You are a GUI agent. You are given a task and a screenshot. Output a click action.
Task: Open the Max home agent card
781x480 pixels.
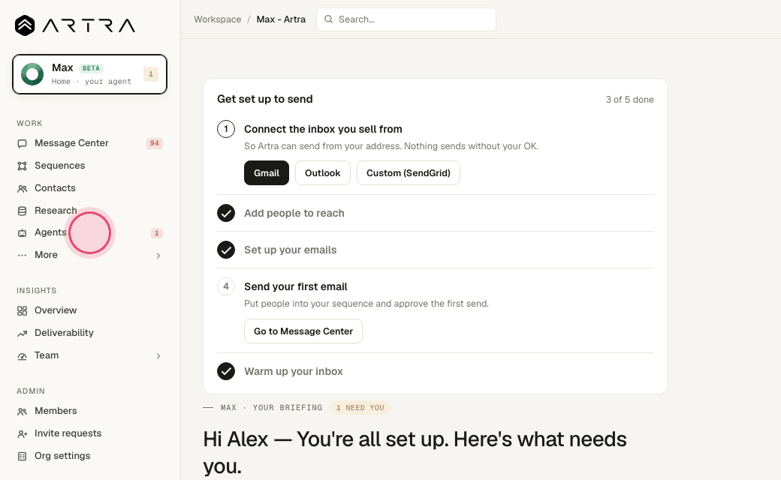[x=89, y=74]
